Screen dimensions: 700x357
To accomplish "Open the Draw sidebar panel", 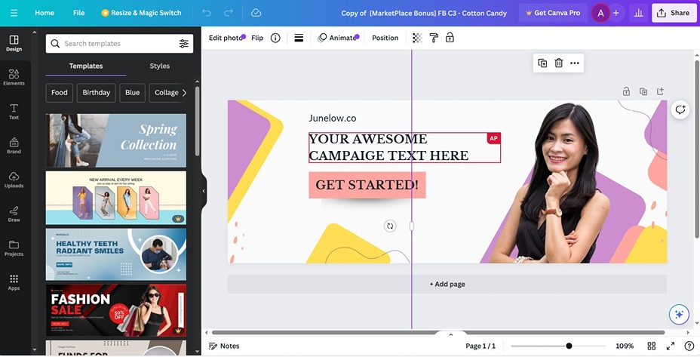I will tap(14, 214).
